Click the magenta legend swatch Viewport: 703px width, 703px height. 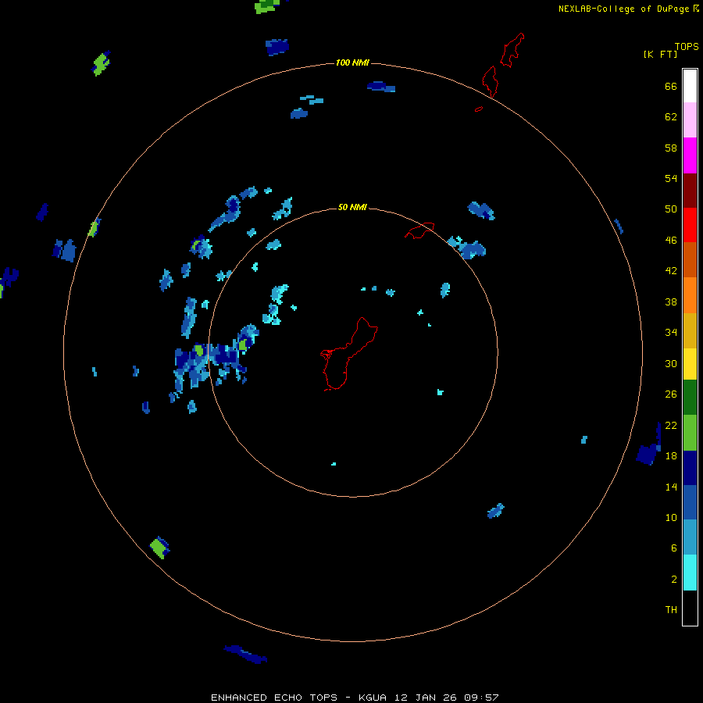[x=690, y=155]
